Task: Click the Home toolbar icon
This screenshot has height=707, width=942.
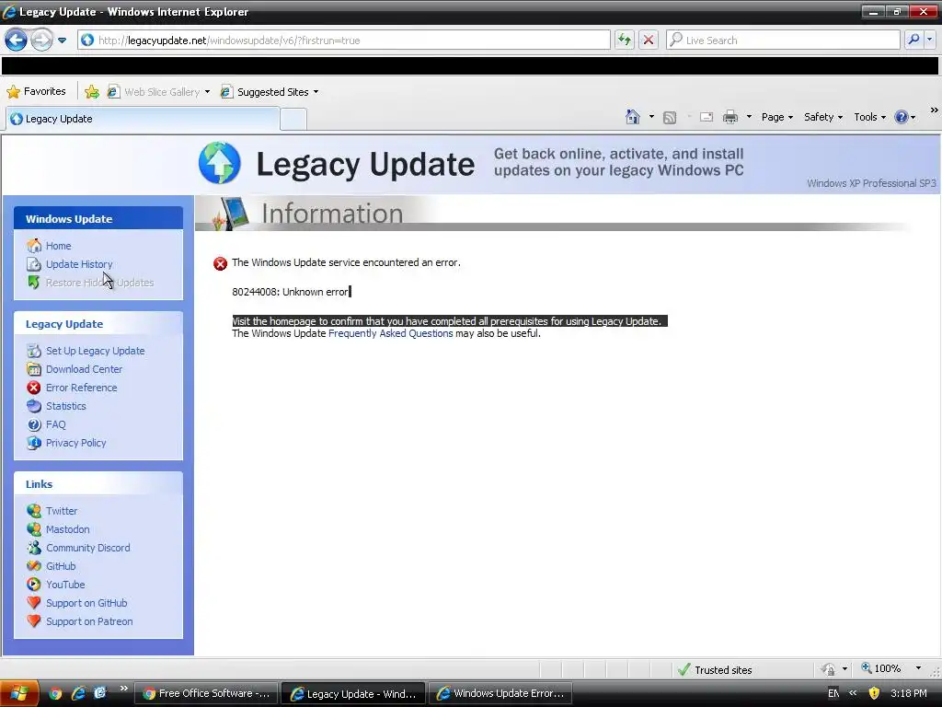Action: pyautogui.click(x=633, y=117)
